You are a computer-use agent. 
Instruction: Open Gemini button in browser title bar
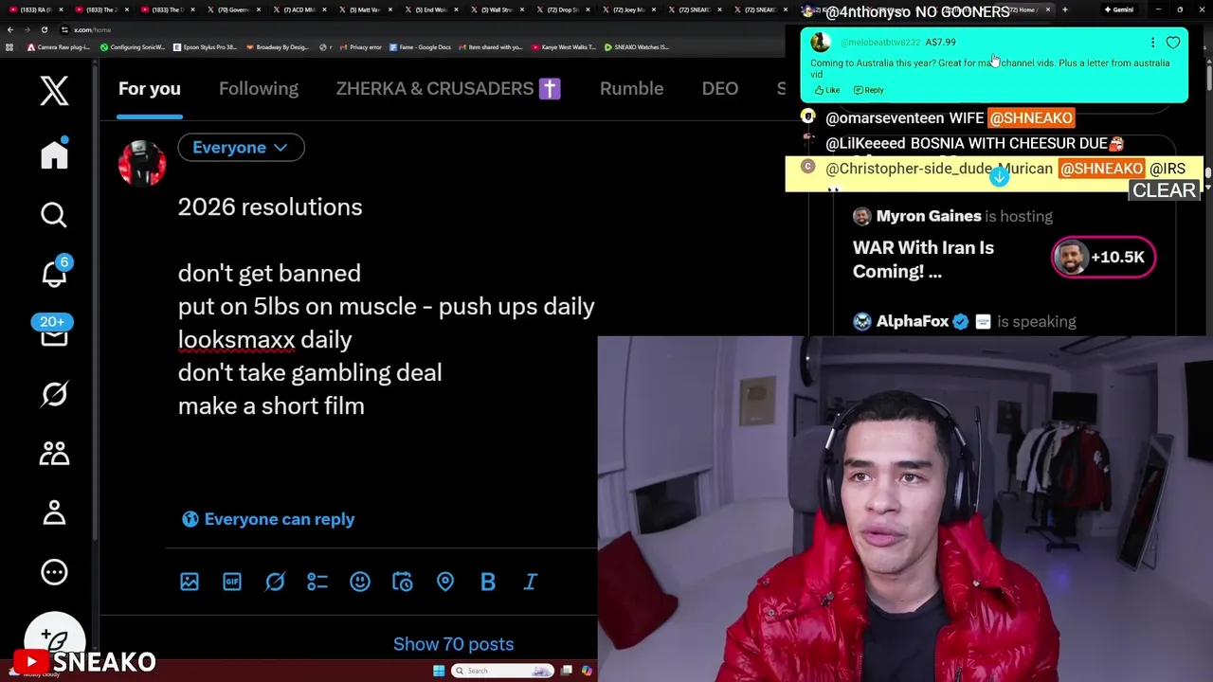(1118, 9)
